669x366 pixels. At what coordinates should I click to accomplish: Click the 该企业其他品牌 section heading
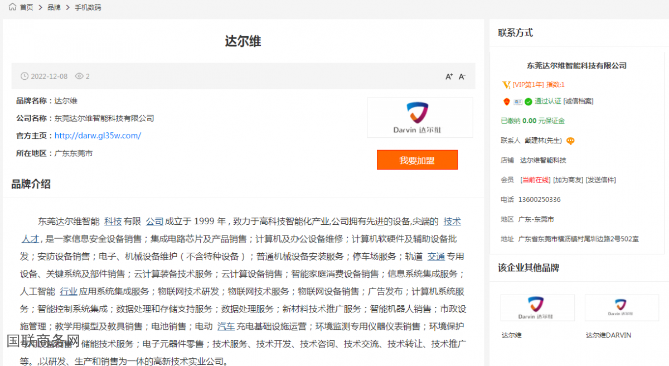point(529,268)
